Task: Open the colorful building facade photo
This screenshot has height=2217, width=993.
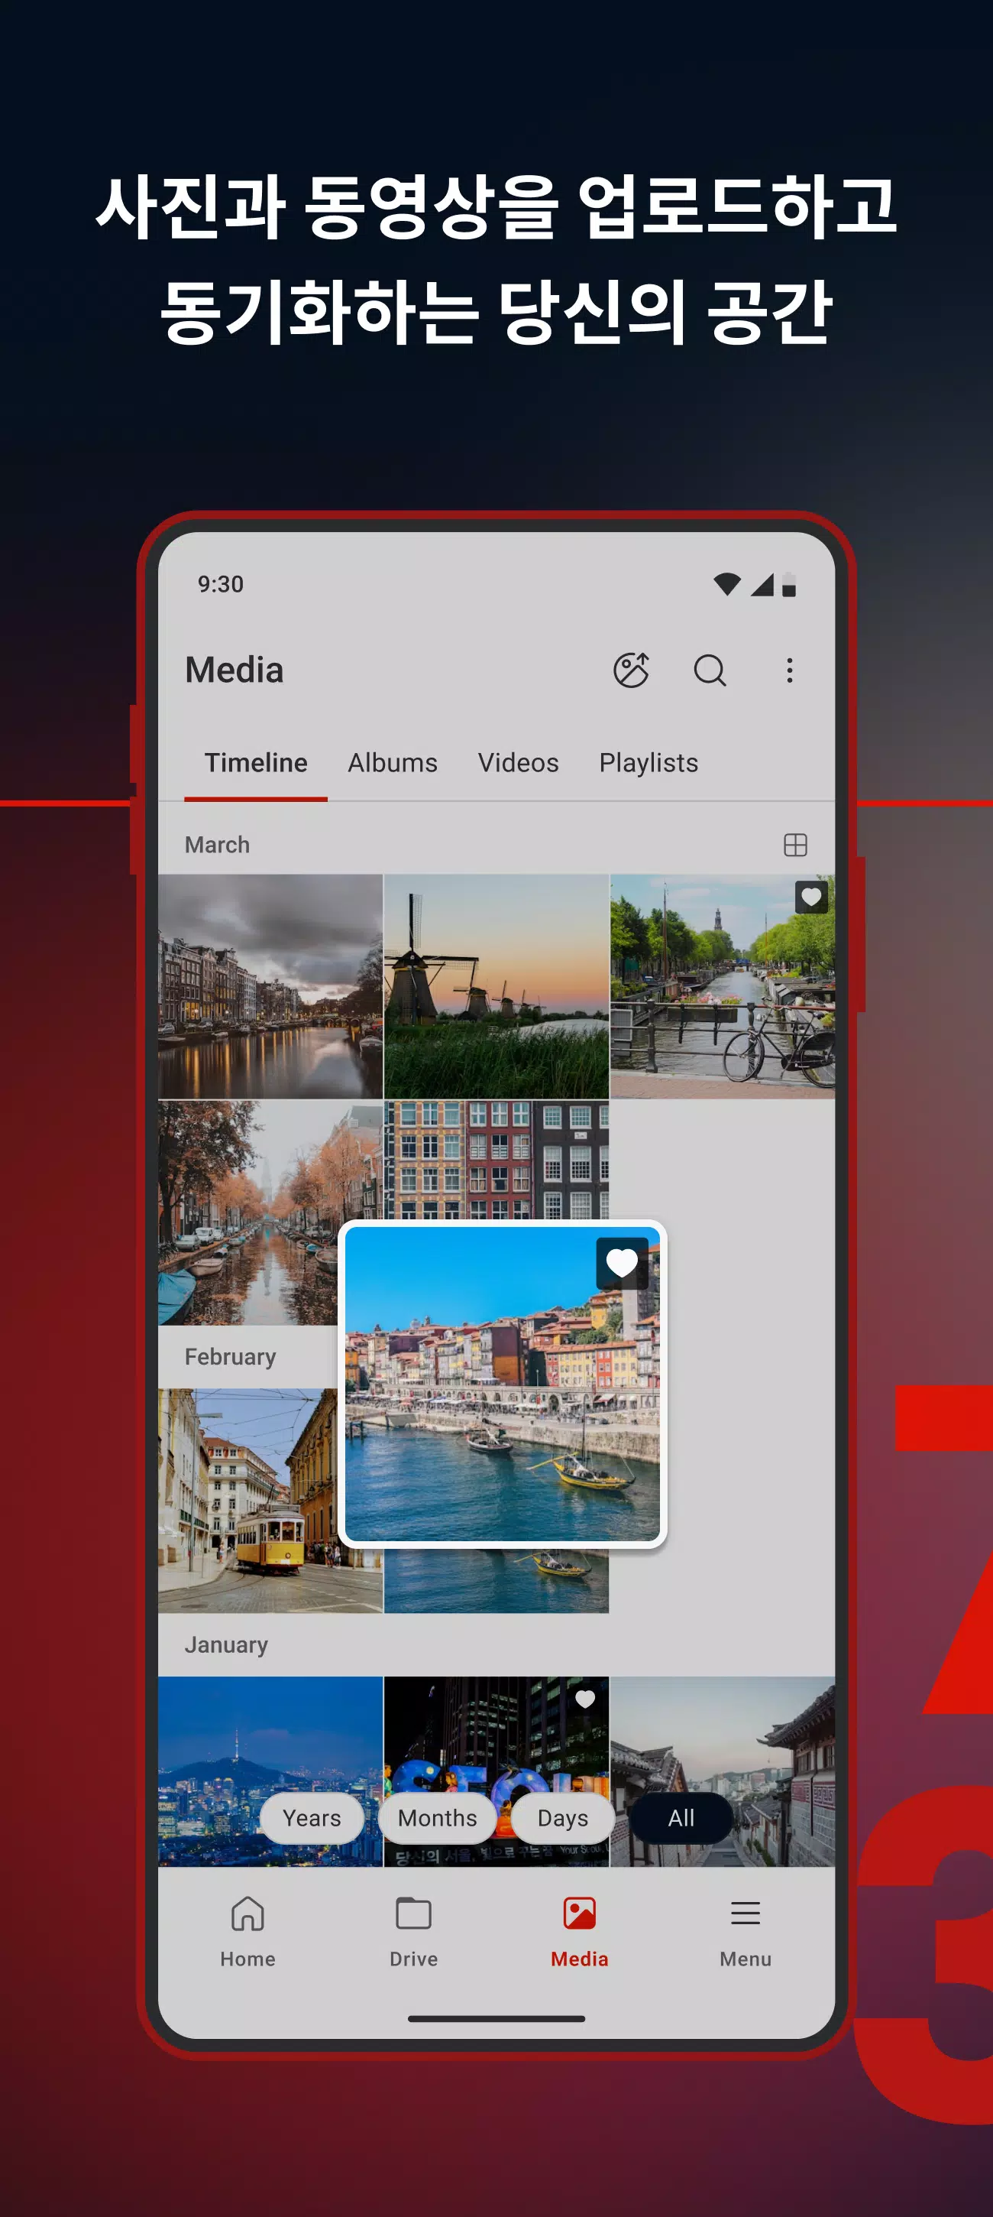Action: (x=496, y=1159)
